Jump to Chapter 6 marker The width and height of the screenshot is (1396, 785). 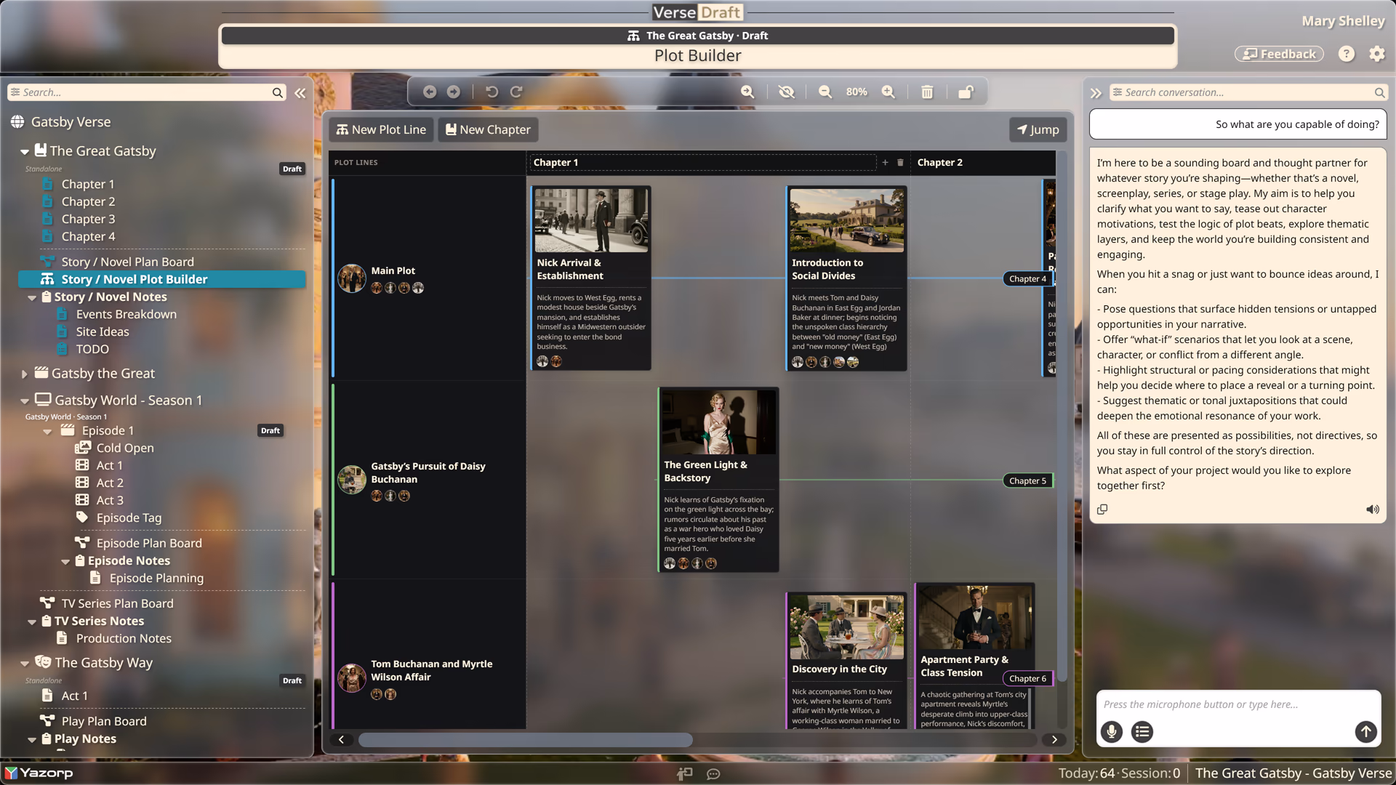point(1027,679)
